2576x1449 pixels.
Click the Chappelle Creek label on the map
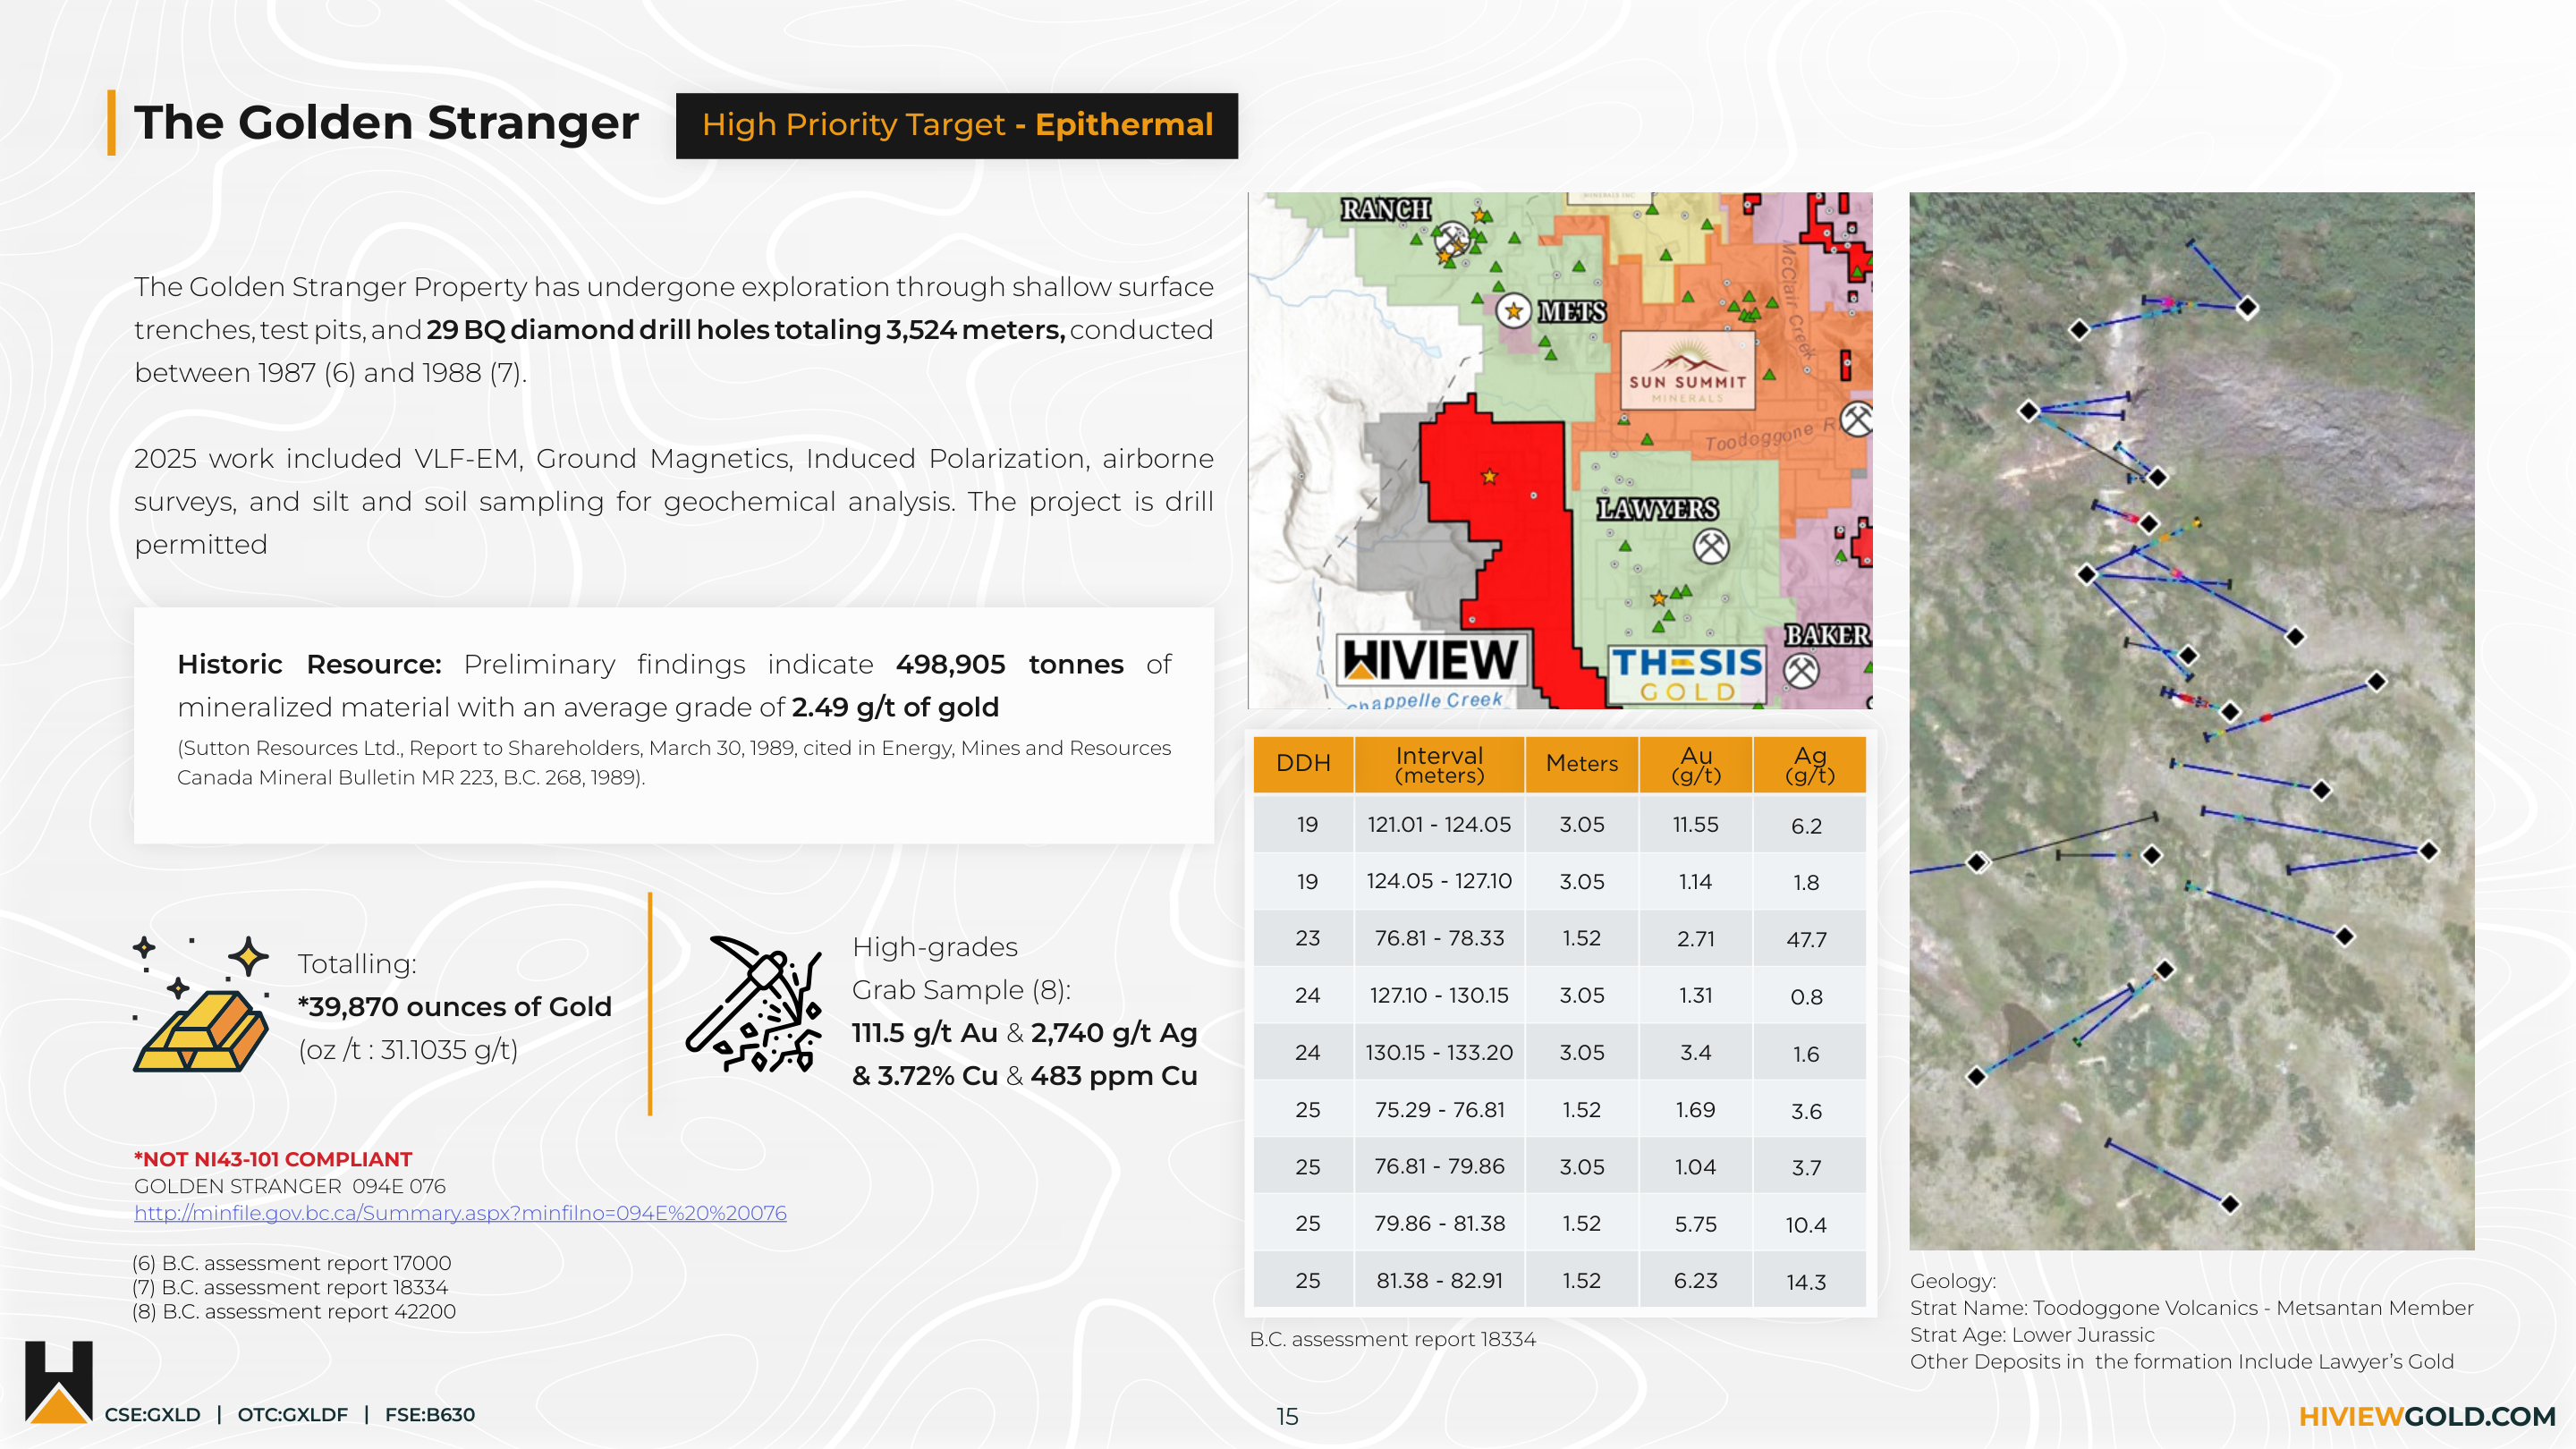pos(1424,700)
